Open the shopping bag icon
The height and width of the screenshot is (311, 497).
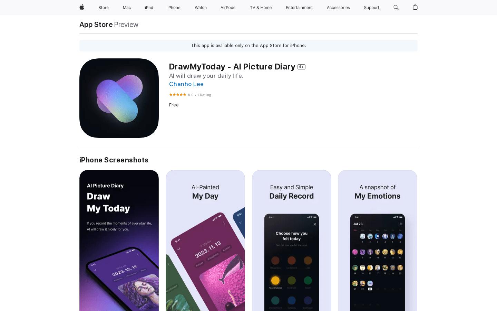(x=415, y=7)
